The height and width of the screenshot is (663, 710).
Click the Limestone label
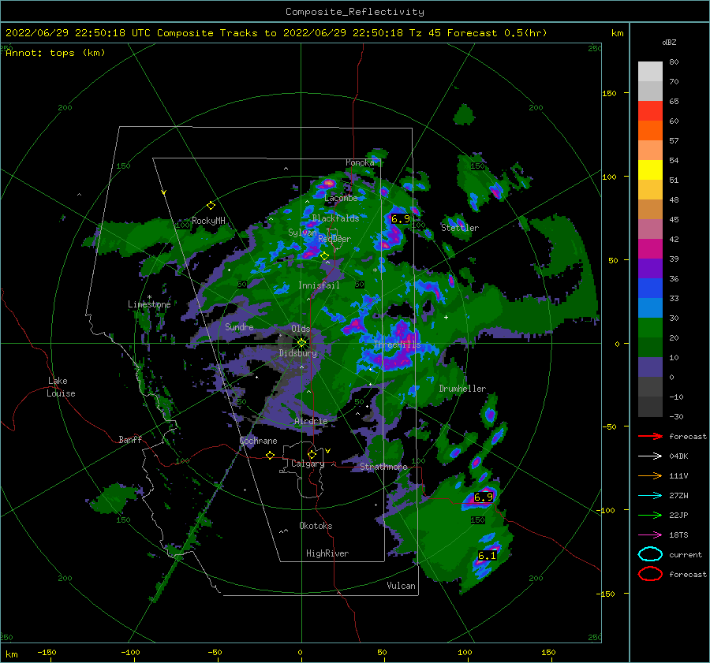[149, 304]
